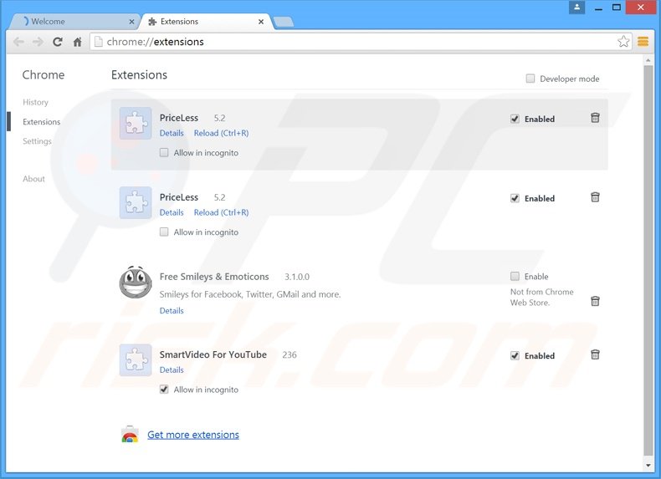
Task: Delete the second PriceLess extension with trash icon
Action: (x=595, y=197)
